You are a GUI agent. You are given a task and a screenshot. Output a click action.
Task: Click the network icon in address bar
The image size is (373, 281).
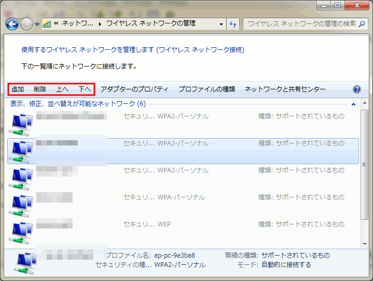47,24
